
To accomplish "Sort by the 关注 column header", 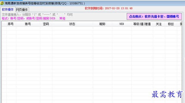I will coord(159,24).
